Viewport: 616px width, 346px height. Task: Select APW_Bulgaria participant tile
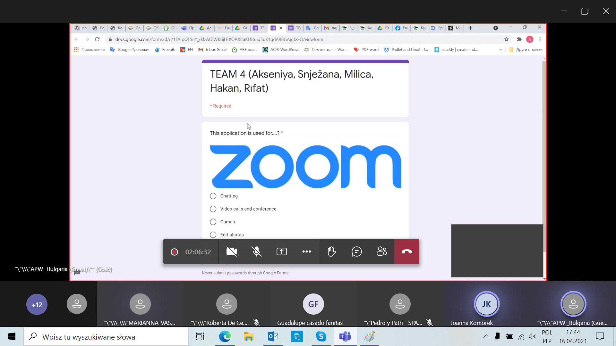point(573,304)
